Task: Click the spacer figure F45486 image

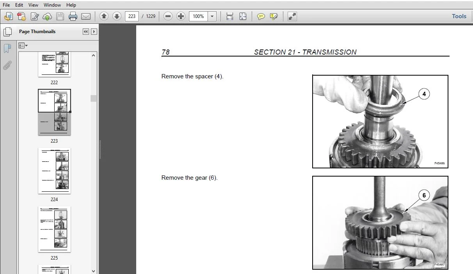Action: (x=380, y=122)
